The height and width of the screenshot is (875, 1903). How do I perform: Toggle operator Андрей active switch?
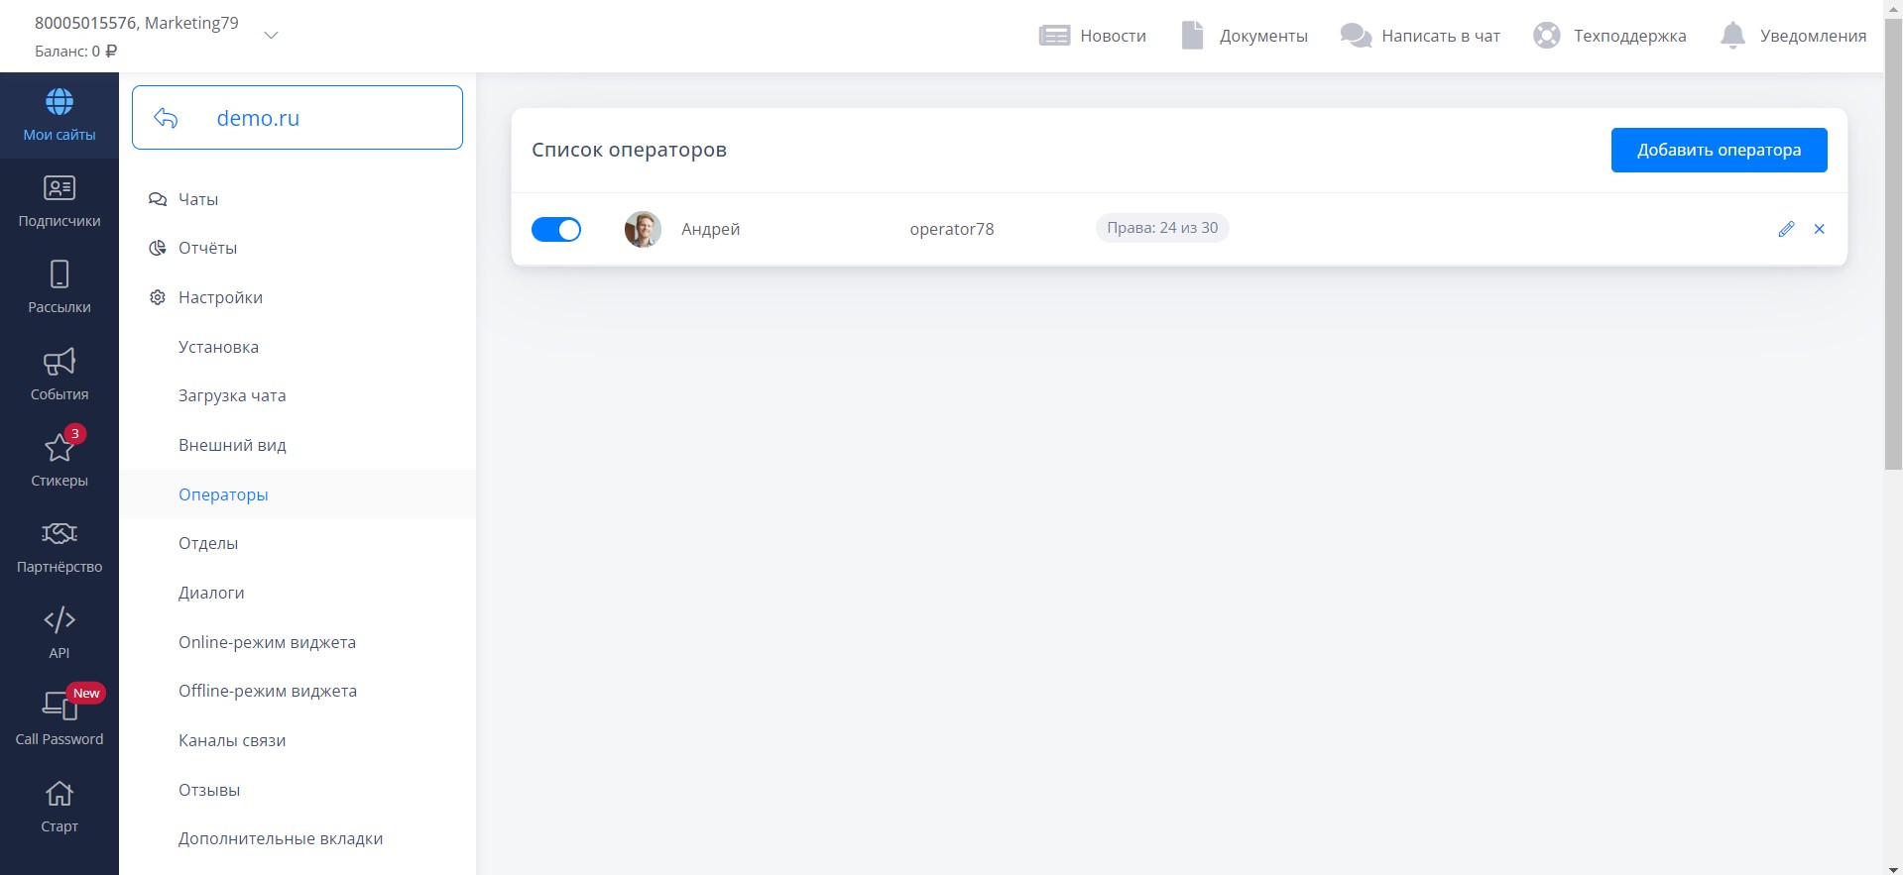(556, 230)
